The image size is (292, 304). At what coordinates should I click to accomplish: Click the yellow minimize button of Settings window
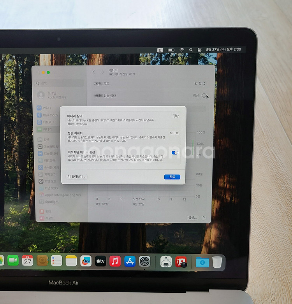(43, 72)
